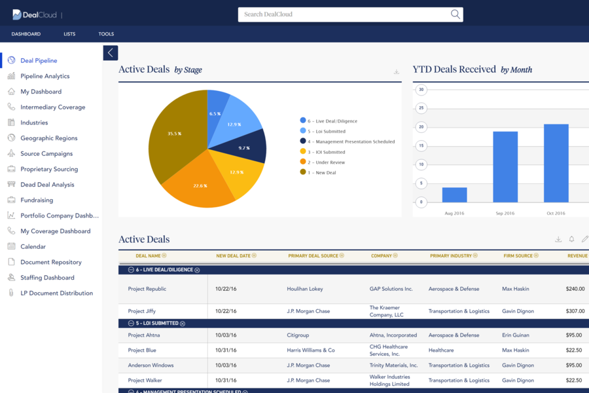Download the Active Deals by Stage chart
Viewport: 589px width, 393px height.
pyautogui.click(x=397, y=71)
